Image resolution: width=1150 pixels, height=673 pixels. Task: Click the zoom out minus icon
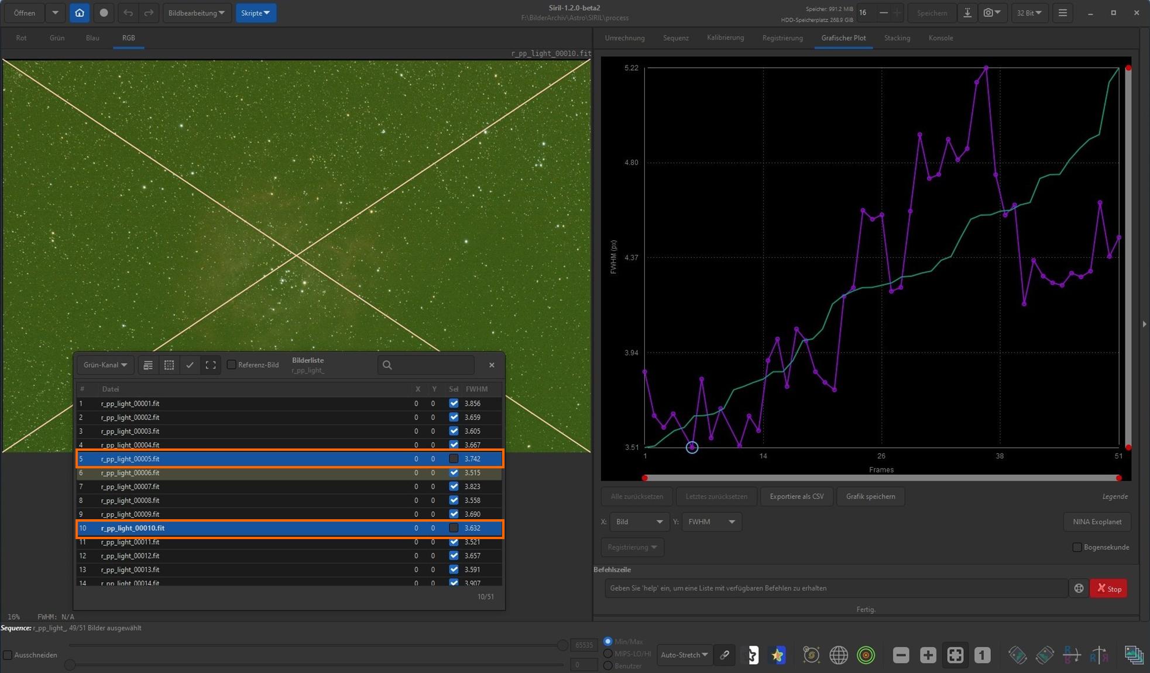(x=901, y=655)
